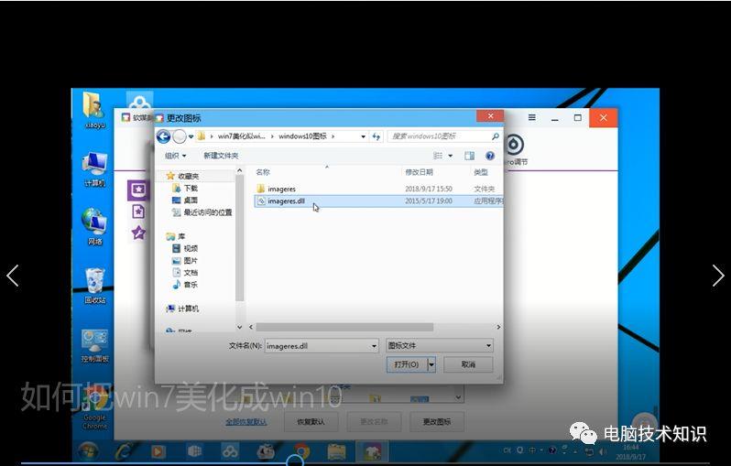Viewport: 731px width, 466px height.
Task: Go back with the dialog's Back arrow
Action: 163,136
